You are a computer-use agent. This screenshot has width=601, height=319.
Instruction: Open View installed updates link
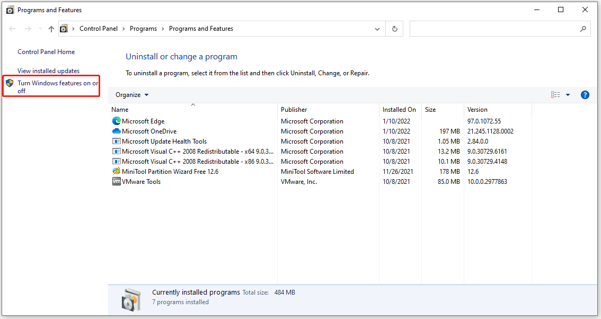coord(48,71)
